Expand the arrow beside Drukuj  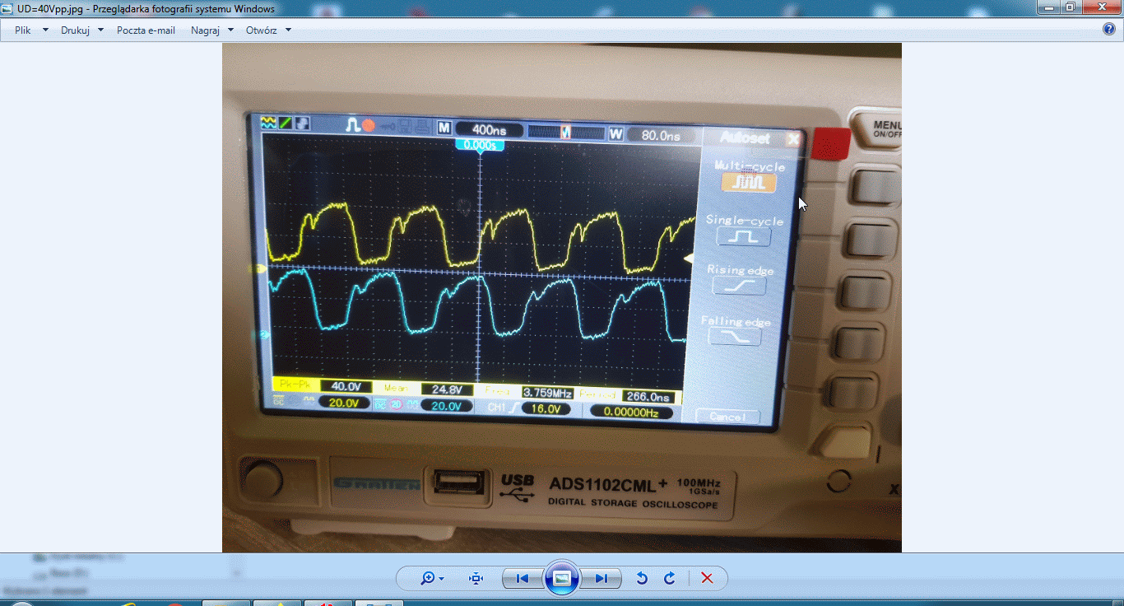pos(100,30)
